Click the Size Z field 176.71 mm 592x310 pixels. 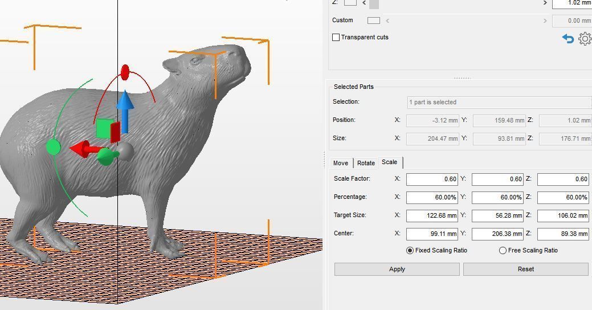click(565, 138)
